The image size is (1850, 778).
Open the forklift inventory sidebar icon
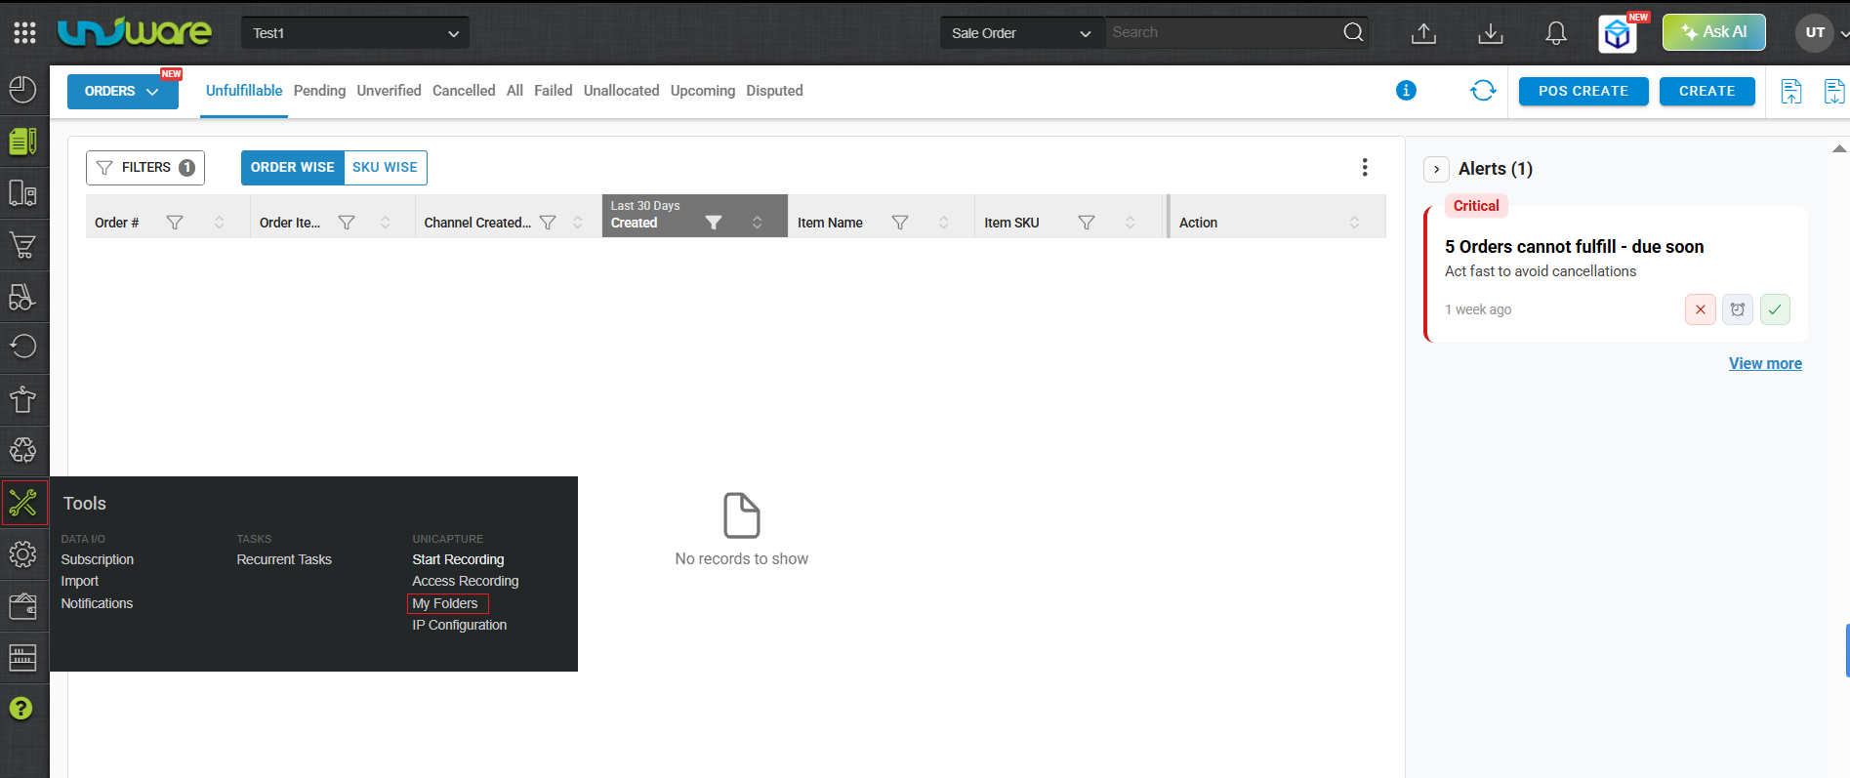pyautogui.click(x=23, y=297)
